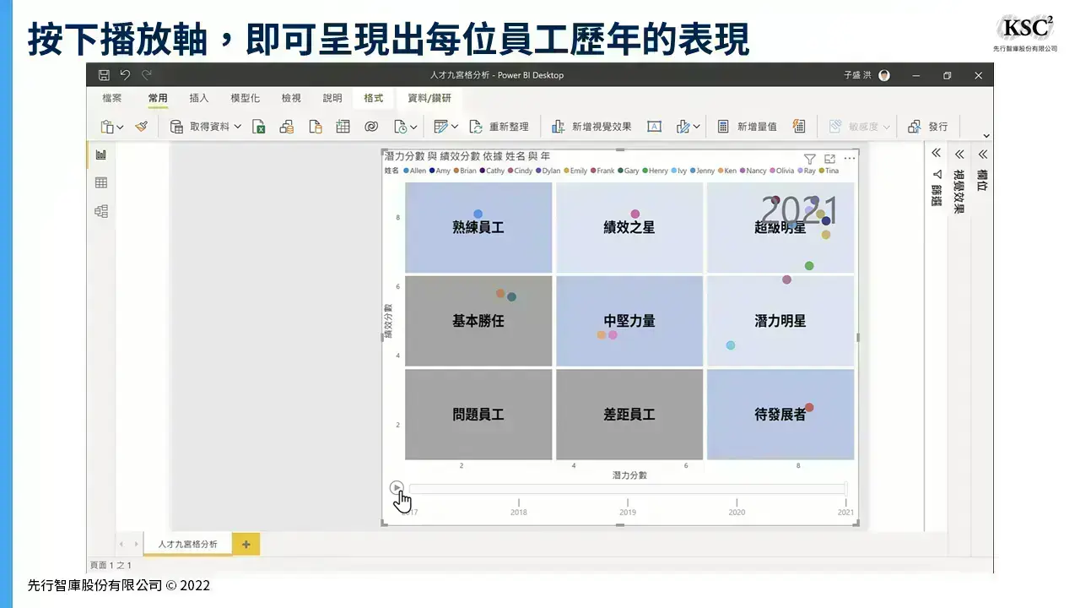Click the play axis play button

(397, 487)
